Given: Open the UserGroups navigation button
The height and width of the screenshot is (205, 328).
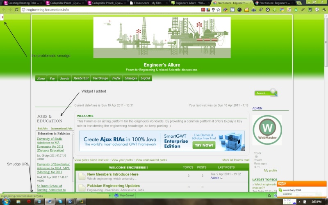Looking at the screenshot, I should (x=100, y=78).
